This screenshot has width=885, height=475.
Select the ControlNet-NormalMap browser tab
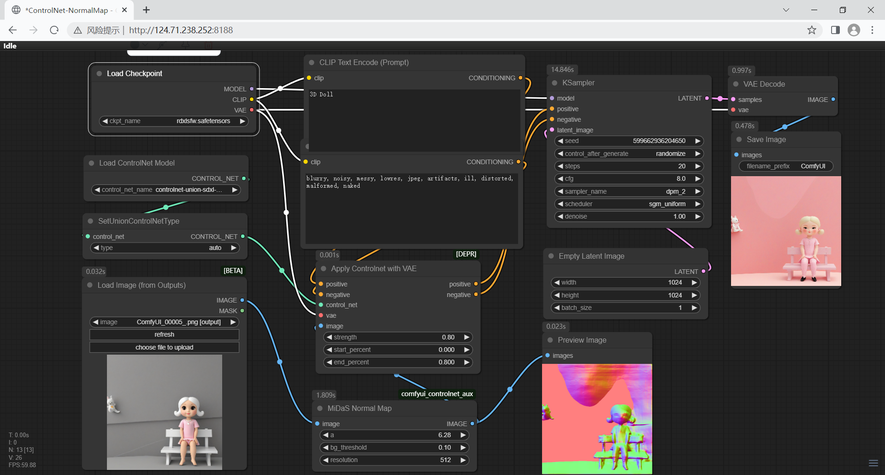click(x=67, y=10)
